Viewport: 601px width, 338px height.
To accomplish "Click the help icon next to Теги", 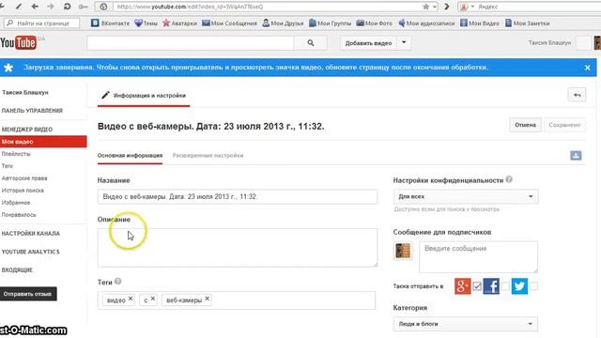I will pyautogui.click(x=118, y=282).
